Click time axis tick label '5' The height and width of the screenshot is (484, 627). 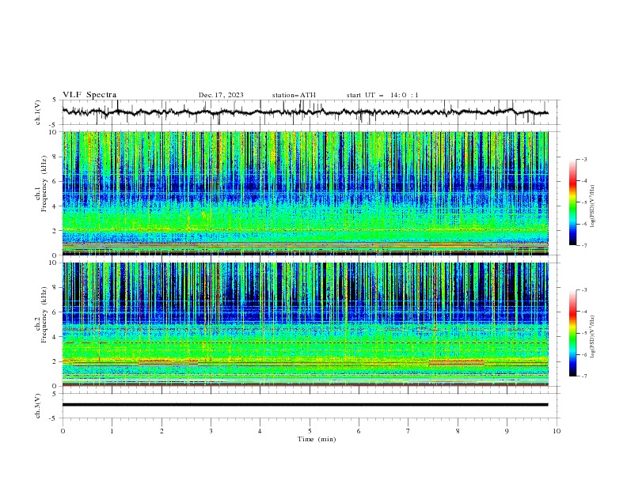click(x=310, y=431)
